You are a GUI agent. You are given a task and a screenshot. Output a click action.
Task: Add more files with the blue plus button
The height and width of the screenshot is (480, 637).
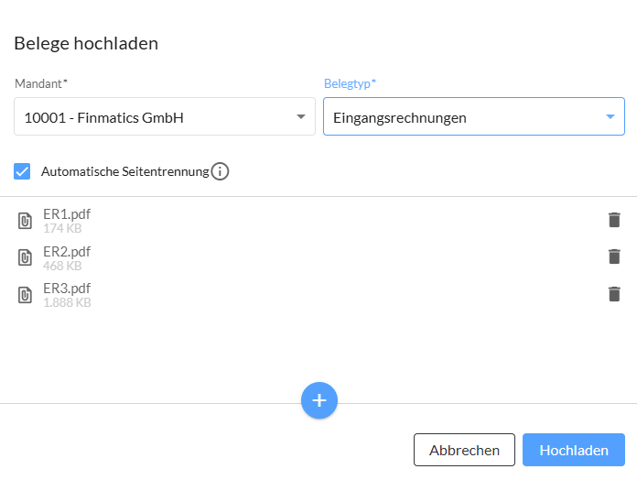coord(319,400)
